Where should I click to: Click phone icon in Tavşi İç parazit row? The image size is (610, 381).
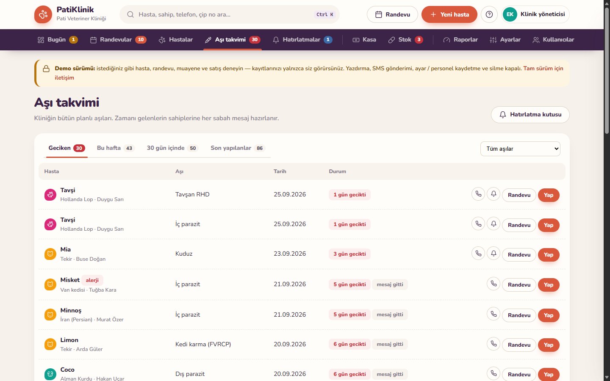[478, 224]
